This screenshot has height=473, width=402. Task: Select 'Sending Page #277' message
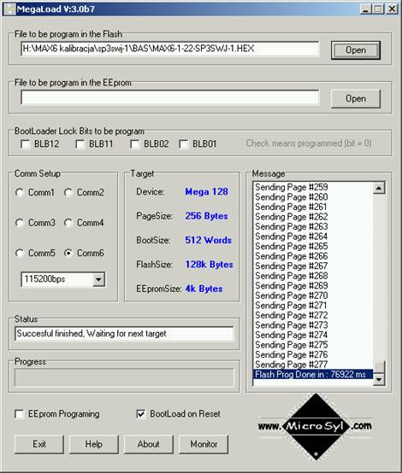[x=313, y=365]
